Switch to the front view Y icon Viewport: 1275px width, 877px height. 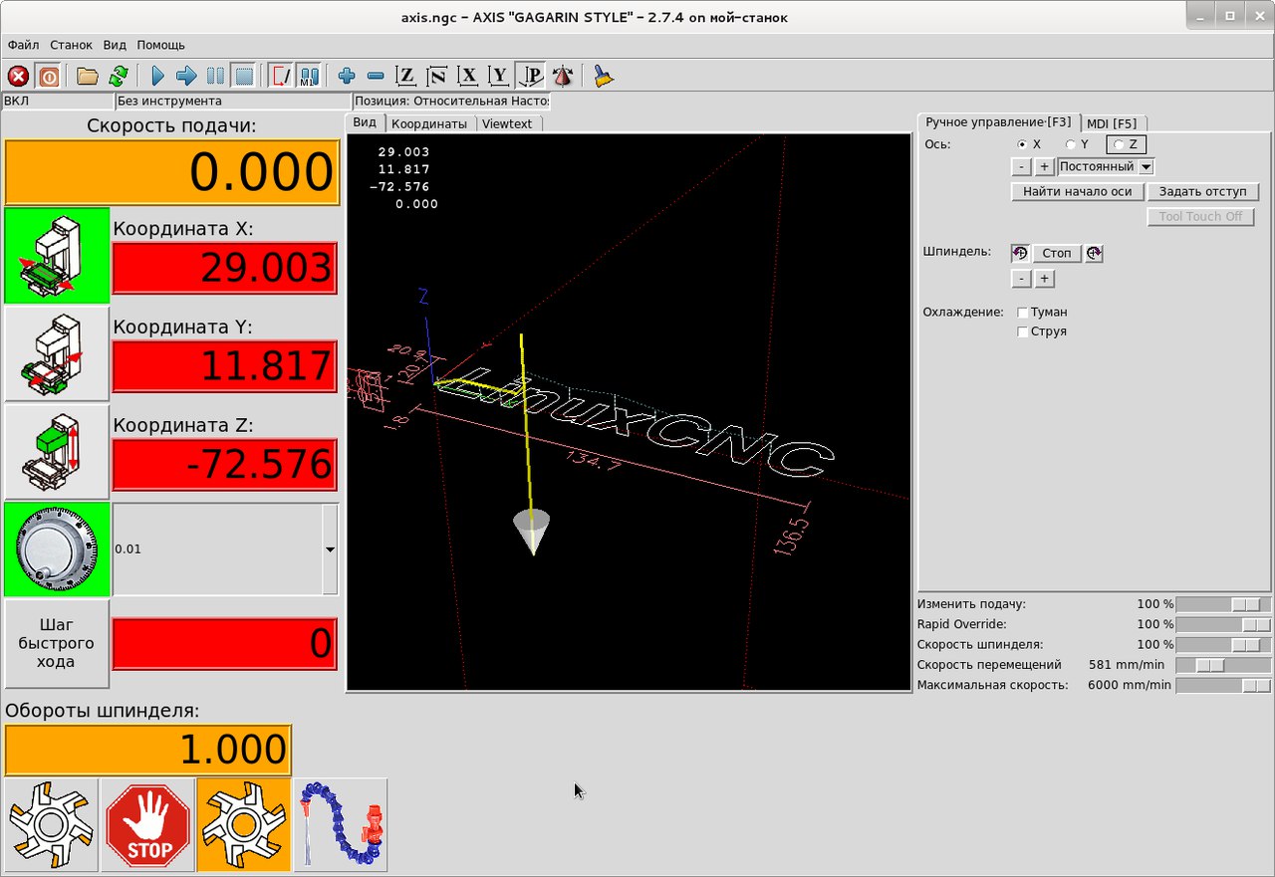tap(499, 76)
